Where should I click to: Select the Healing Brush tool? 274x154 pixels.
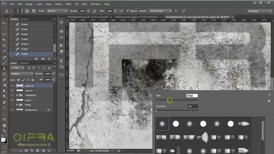(4, 57)
